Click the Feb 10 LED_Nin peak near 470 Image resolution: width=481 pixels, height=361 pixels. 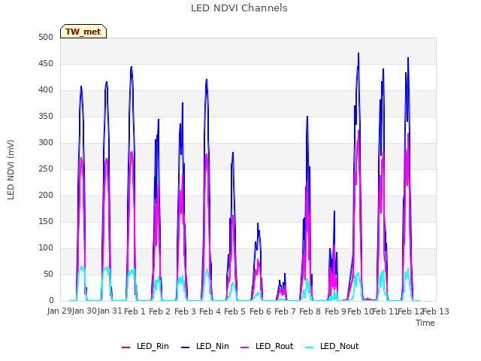(x=358, y=54)
